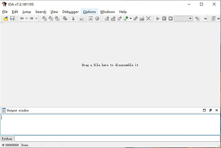Click the jump forward arrow icon
The image size is (221, 148).
click(32, 18)
